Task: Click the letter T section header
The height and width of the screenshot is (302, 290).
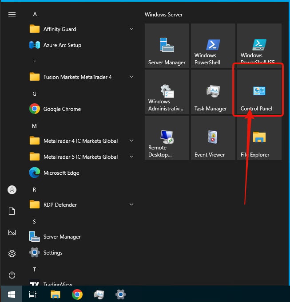Action: pyautogui.click(x=35, y=270)
